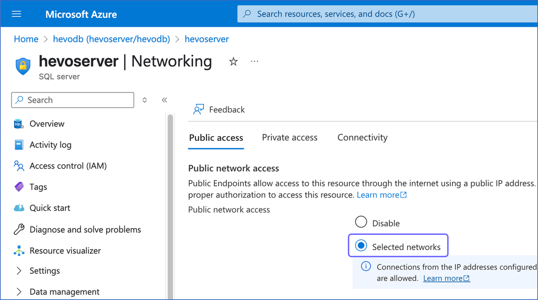Focus the global search resources box
This screenshot has height=300, width=538.
coord(388,14)
